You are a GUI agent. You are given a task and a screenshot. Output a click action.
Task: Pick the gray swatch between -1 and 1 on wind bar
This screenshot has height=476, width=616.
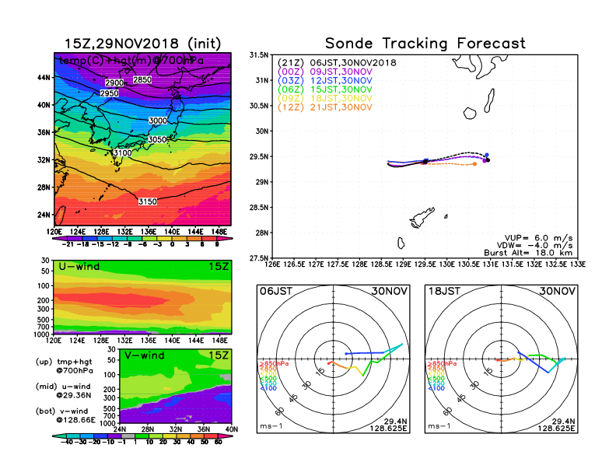[x=128, y=436]
